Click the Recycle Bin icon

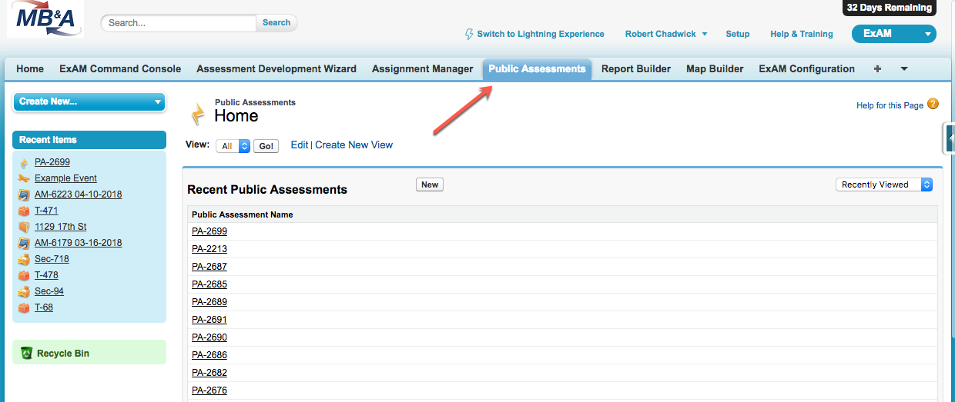pos(27,354)
